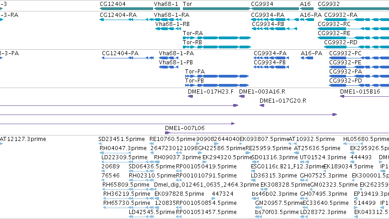Click the Tor gene label
Screen dimensions: 389x219
coord(187,4)
